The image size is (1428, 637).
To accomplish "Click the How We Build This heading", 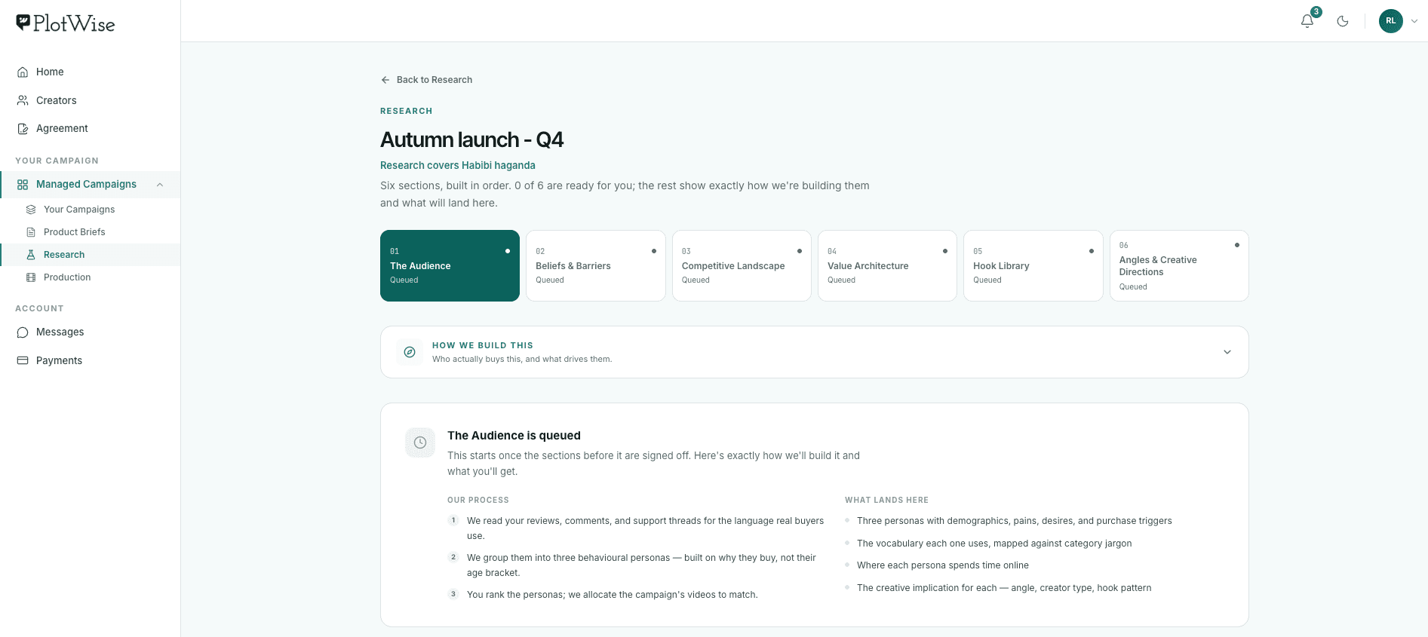I will (483, 345).
